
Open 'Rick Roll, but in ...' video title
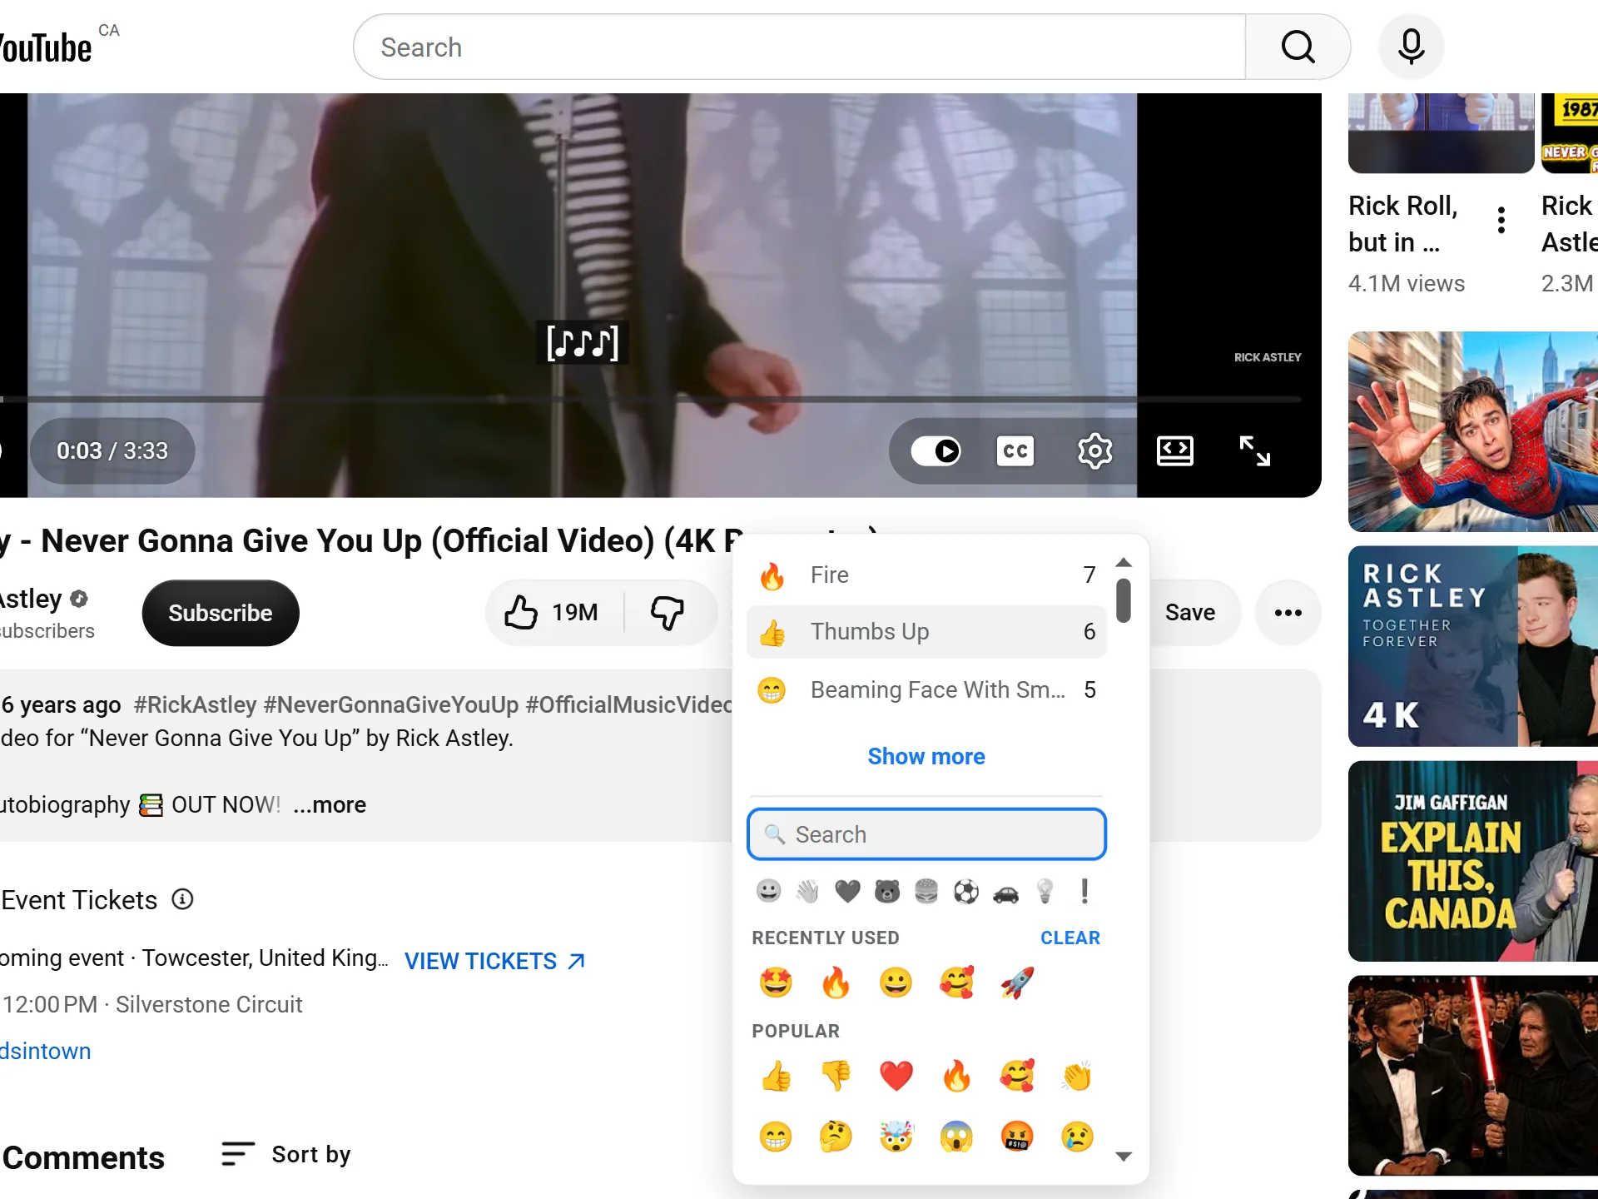pos(1403,224)
